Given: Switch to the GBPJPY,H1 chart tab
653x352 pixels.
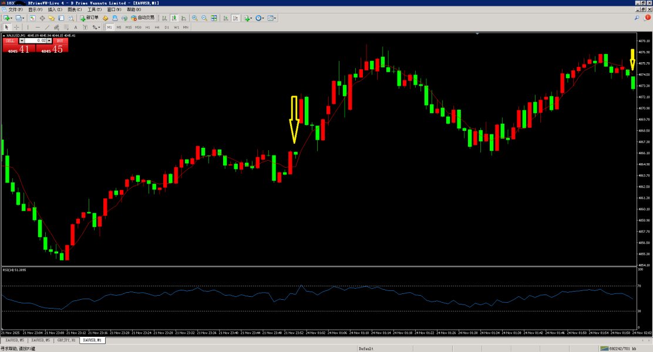Looking at the screenshot, I should [66, 340].
